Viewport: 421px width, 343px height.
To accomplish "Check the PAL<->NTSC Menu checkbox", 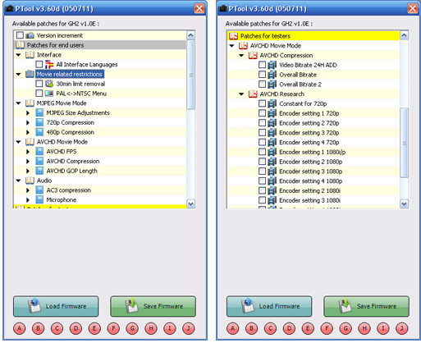I will pyautogui.click(x=39, y=94).
